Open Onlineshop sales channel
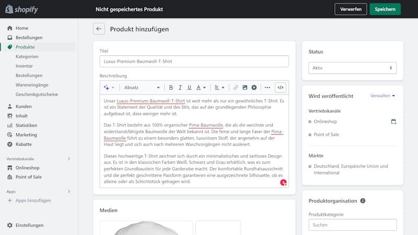418x235 pixels. [28, 168]
